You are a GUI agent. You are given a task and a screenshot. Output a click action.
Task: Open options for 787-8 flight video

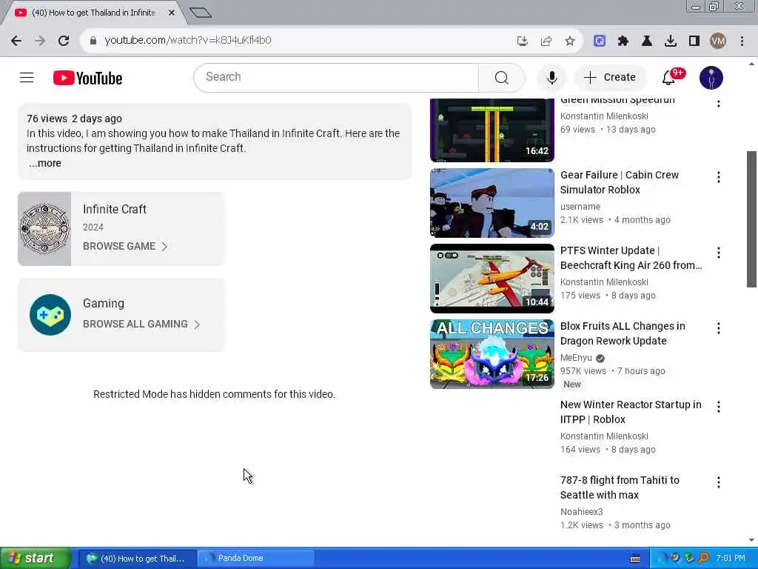click(718, 482)
